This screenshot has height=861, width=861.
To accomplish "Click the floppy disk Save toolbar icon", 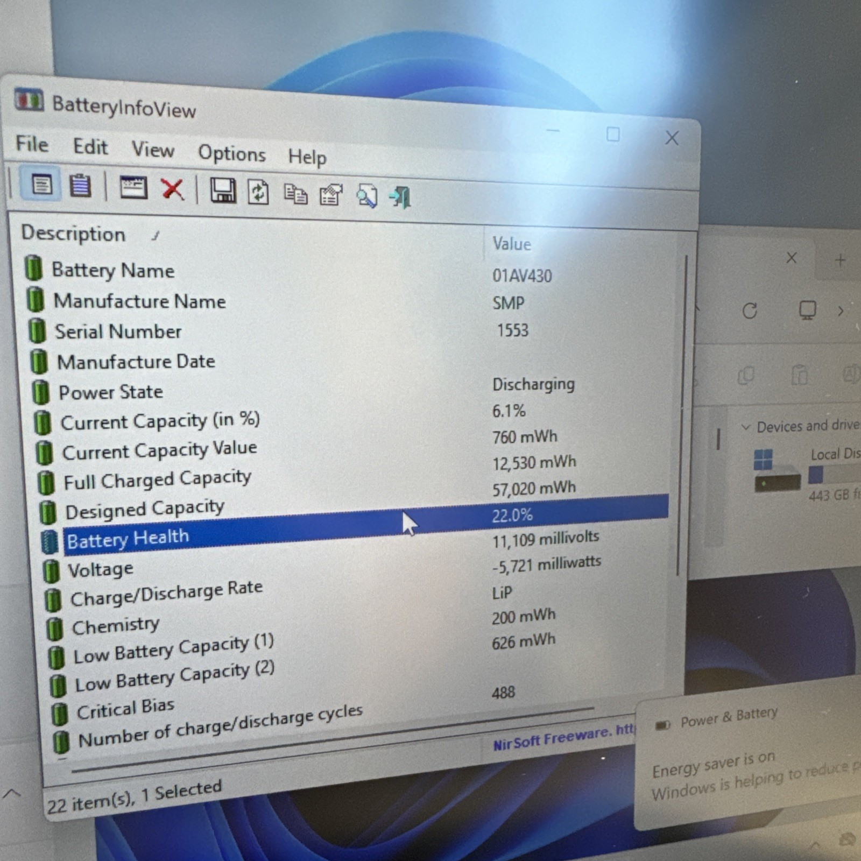I will click(x=222, y=191).
